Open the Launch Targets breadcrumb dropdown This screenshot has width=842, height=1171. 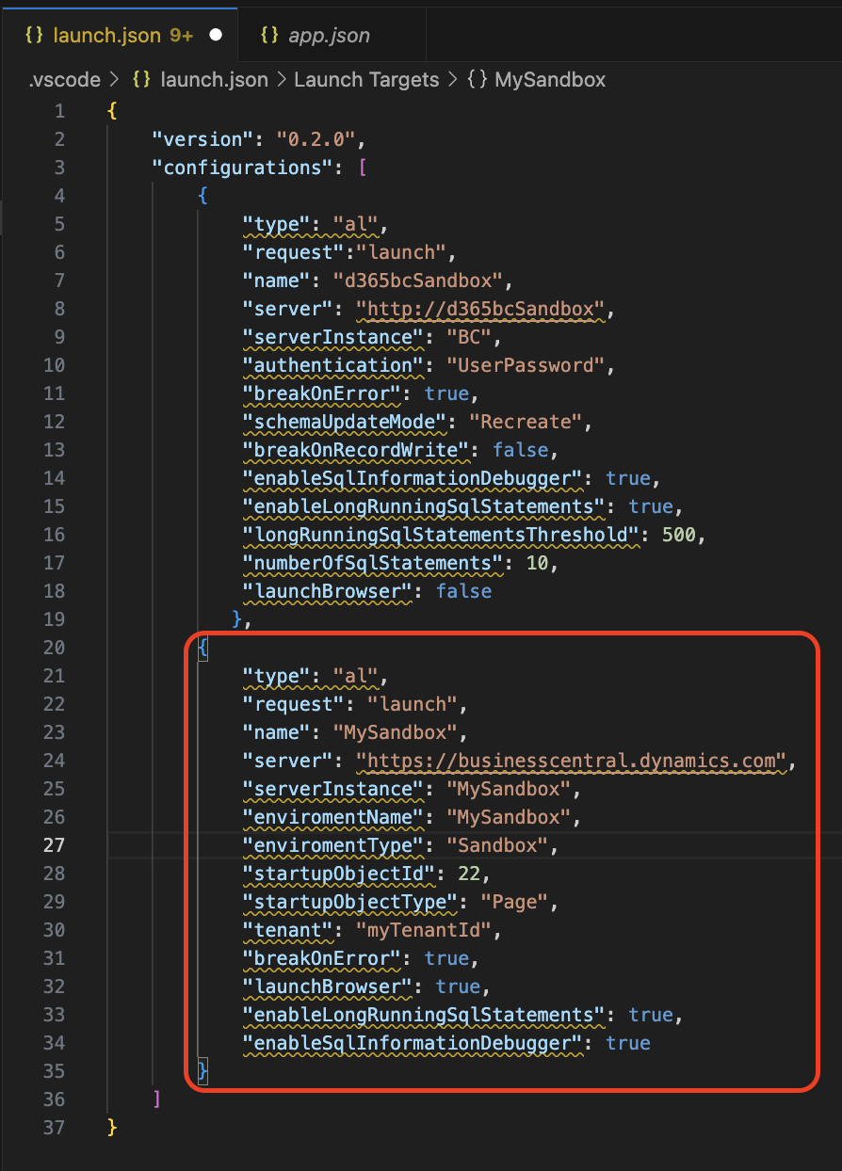click(x=366, y=80)
